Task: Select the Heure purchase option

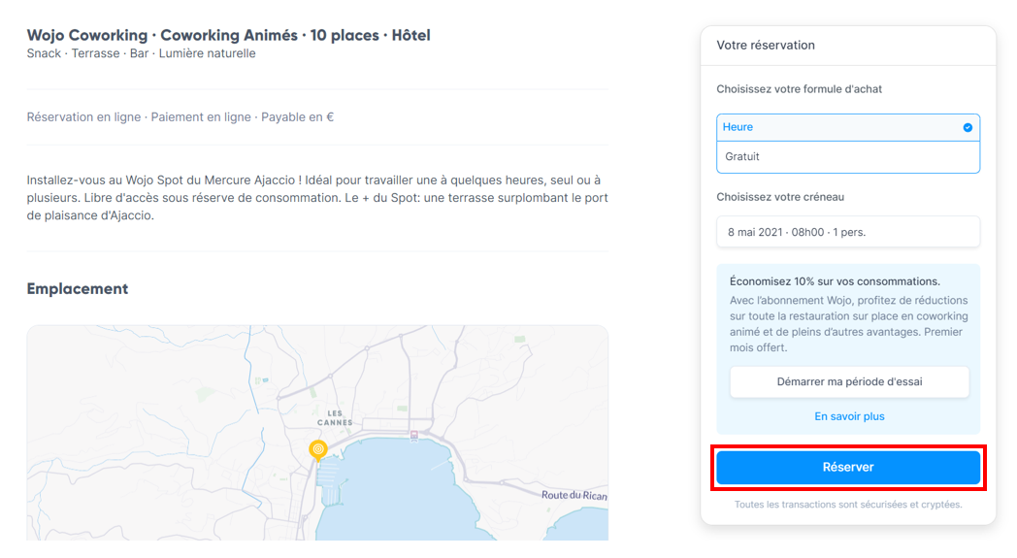Action: coord(848,127)
